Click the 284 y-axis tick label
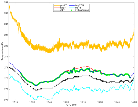The width and height of the screenshot is (138, 107). click(6, 2)
